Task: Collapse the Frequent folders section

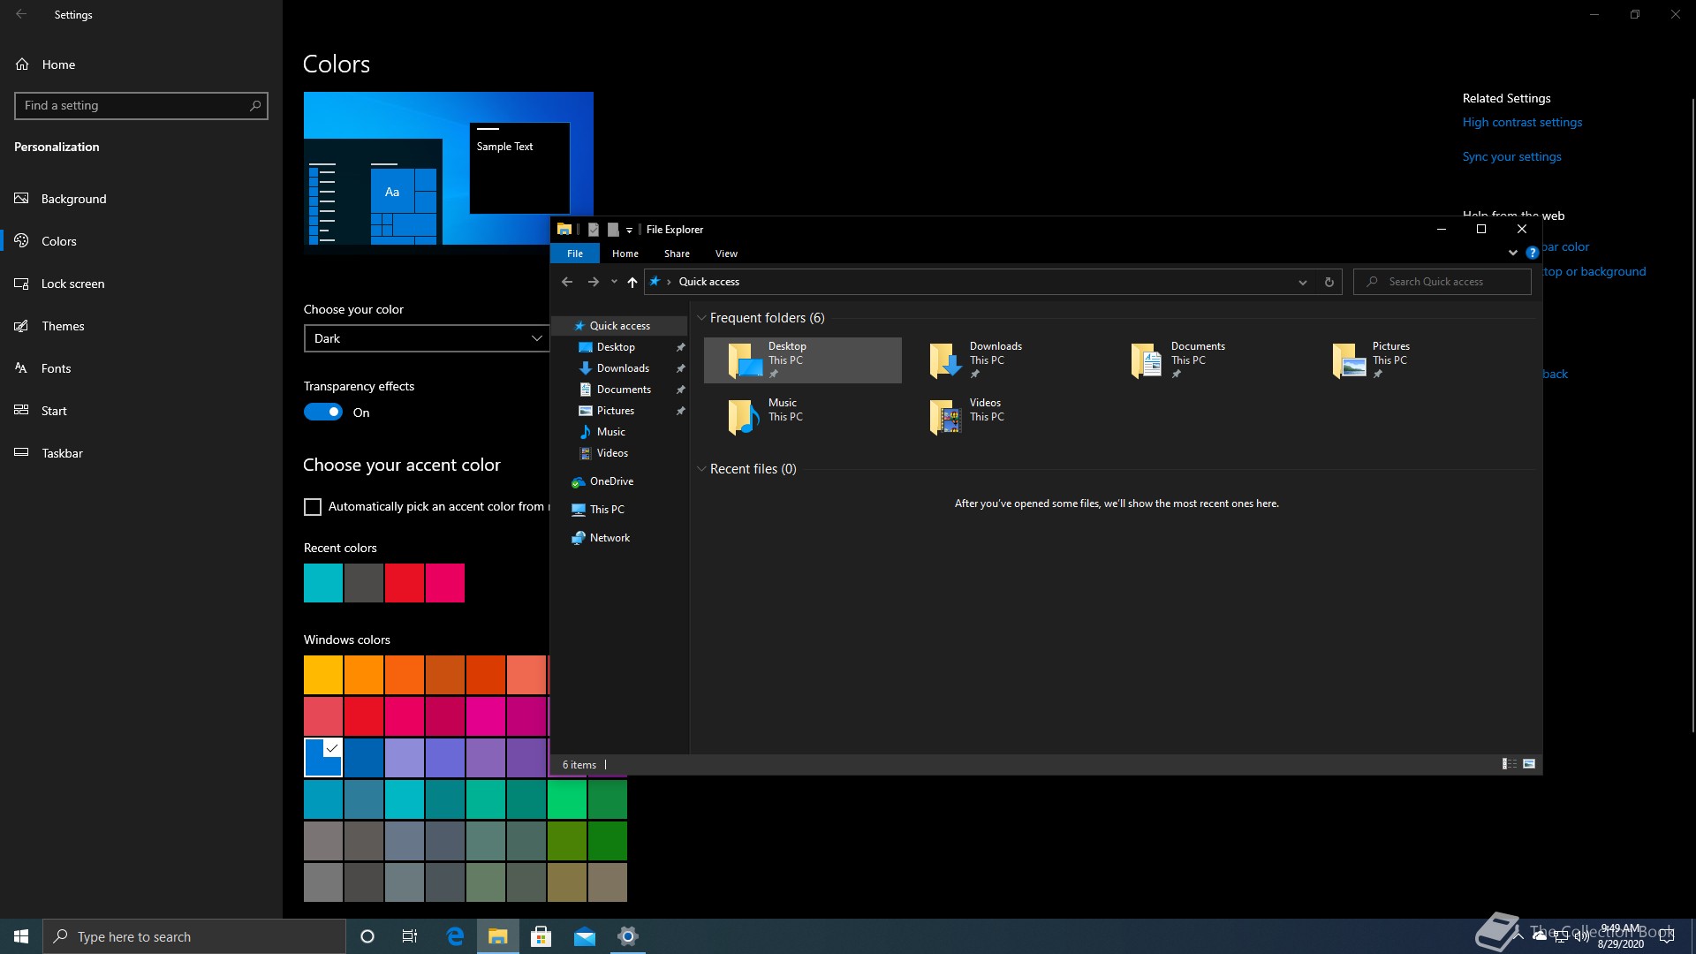Action: pyautogui.click(x=701, y=318)
